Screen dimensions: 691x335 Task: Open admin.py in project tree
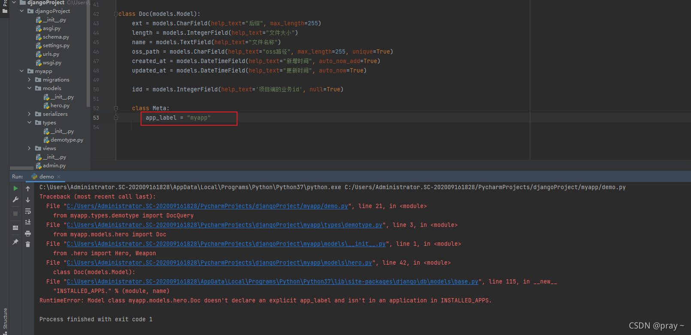pos(54,166)
